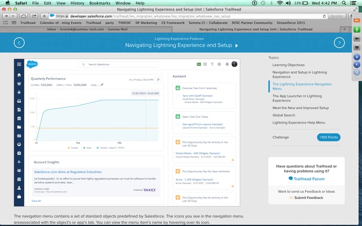The height and width of the screenshot is (226, 362).
Task: Open the App Launcher grid icon
Action: pos(205,64)
